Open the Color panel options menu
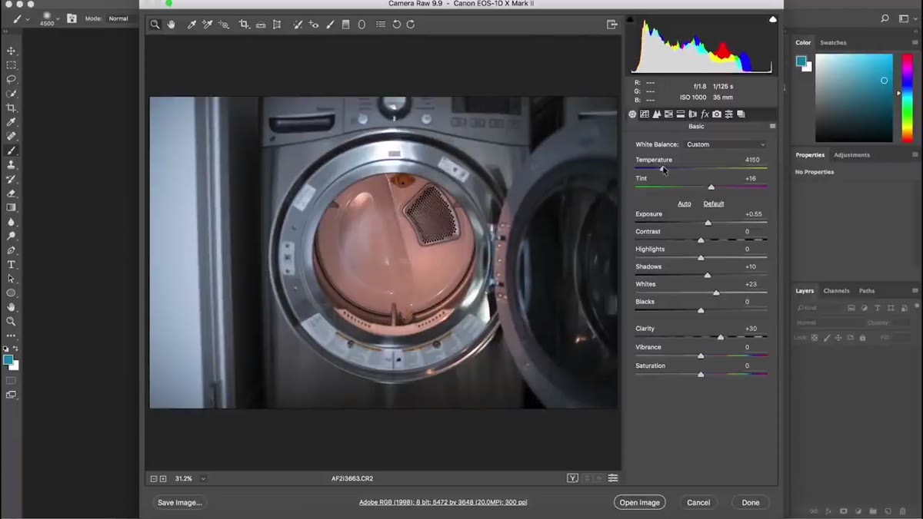 coord(915,42)
